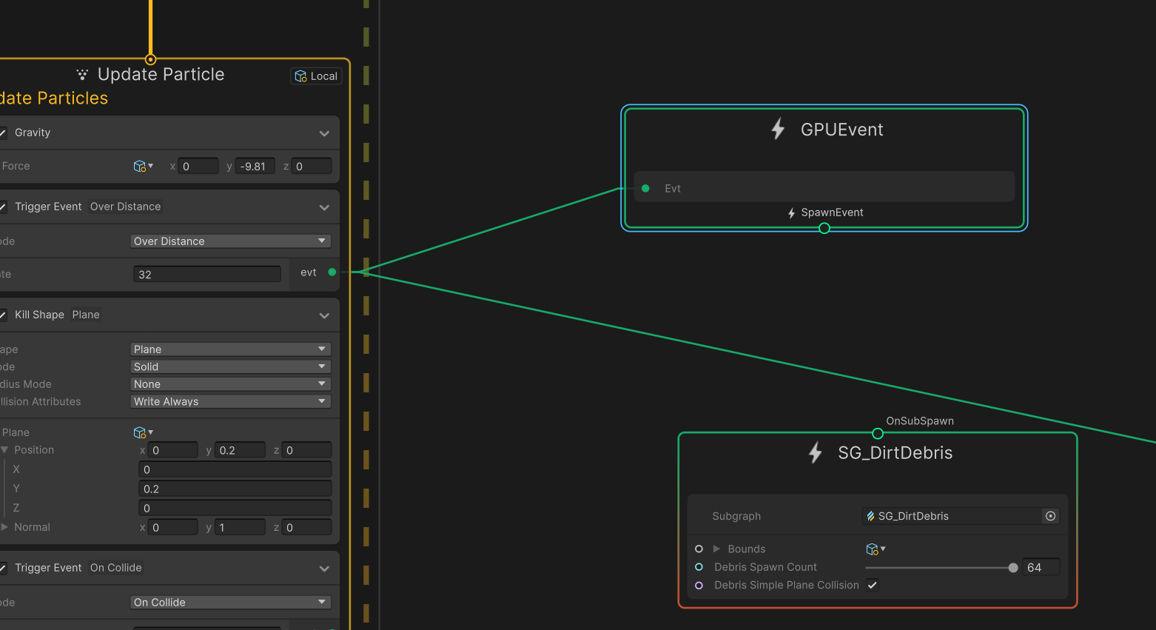Toggle the Gravity block enable checkbox
Image resolution: width=1156 pixels, height=630 pixels.
(3, 133)
